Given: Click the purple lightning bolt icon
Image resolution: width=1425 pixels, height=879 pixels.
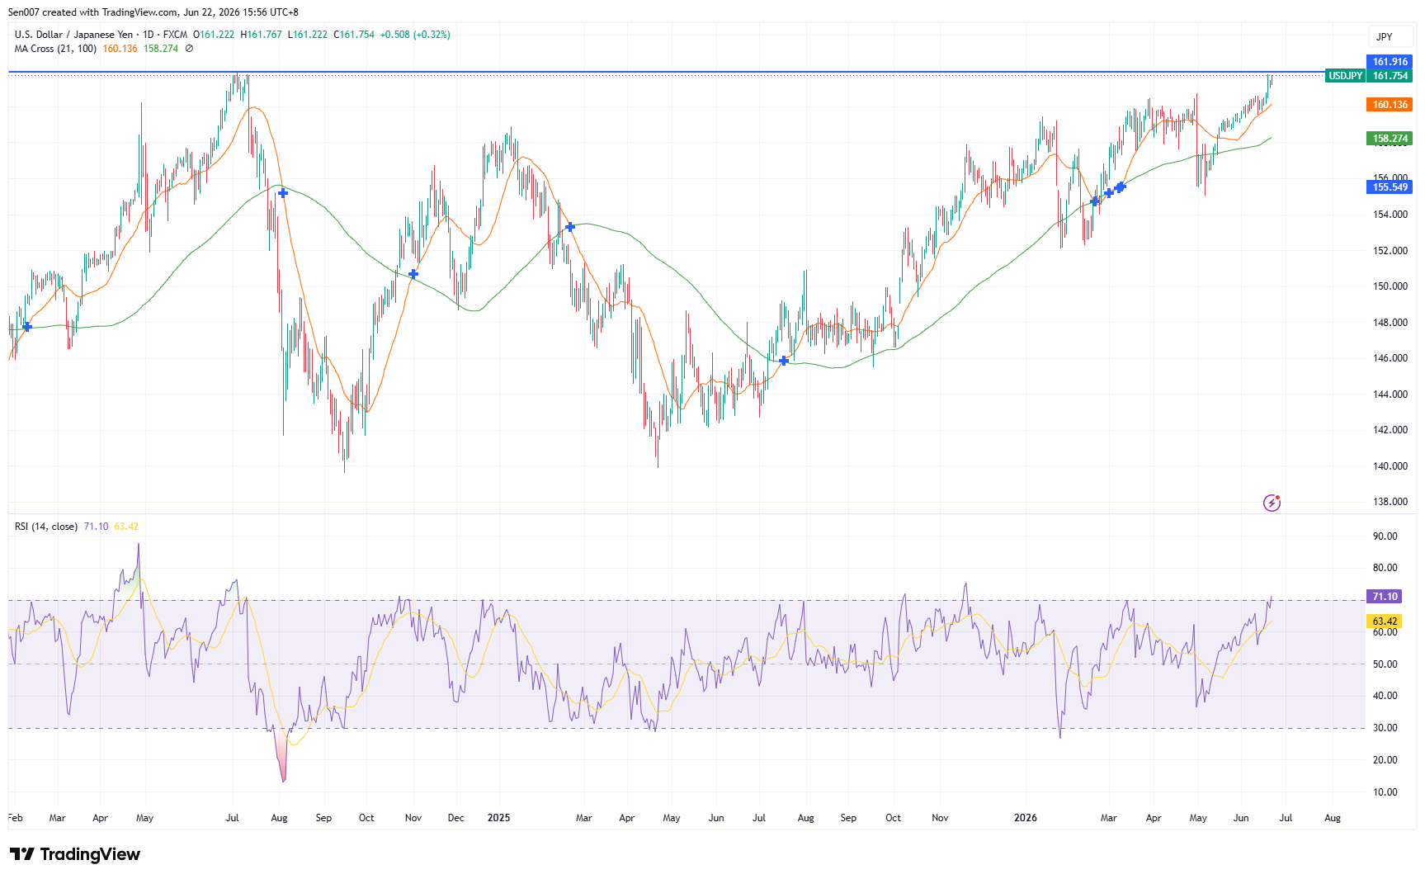Looking at the screenshot, I should pos(1272,503).
